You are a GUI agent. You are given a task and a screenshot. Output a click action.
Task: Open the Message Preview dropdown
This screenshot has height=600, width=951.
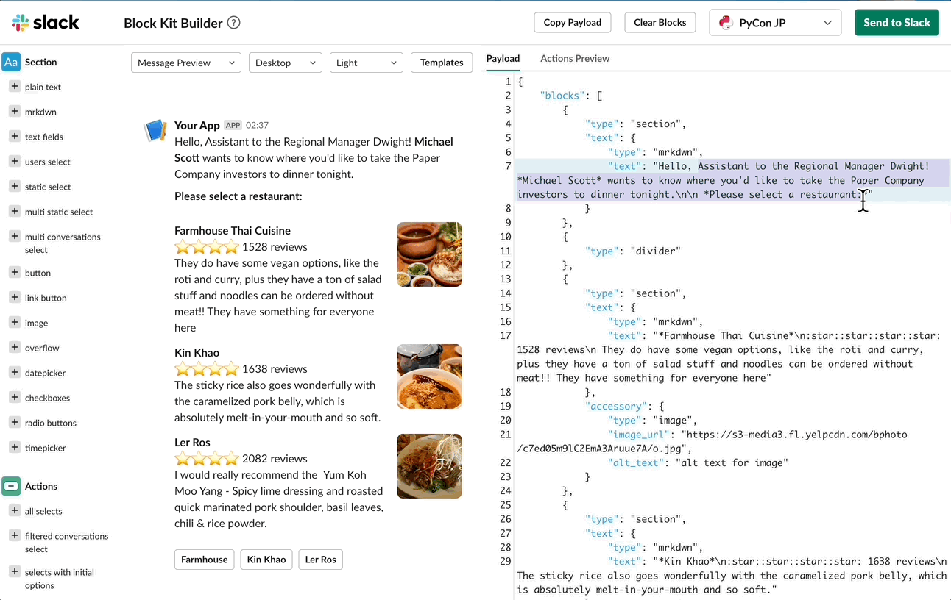[x=186, y=63]
